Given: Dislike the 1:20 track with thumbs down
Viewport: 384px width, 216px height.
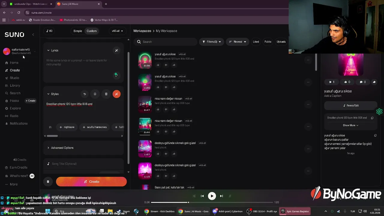Looking at the screenshot, I should [x=166, y=87].
